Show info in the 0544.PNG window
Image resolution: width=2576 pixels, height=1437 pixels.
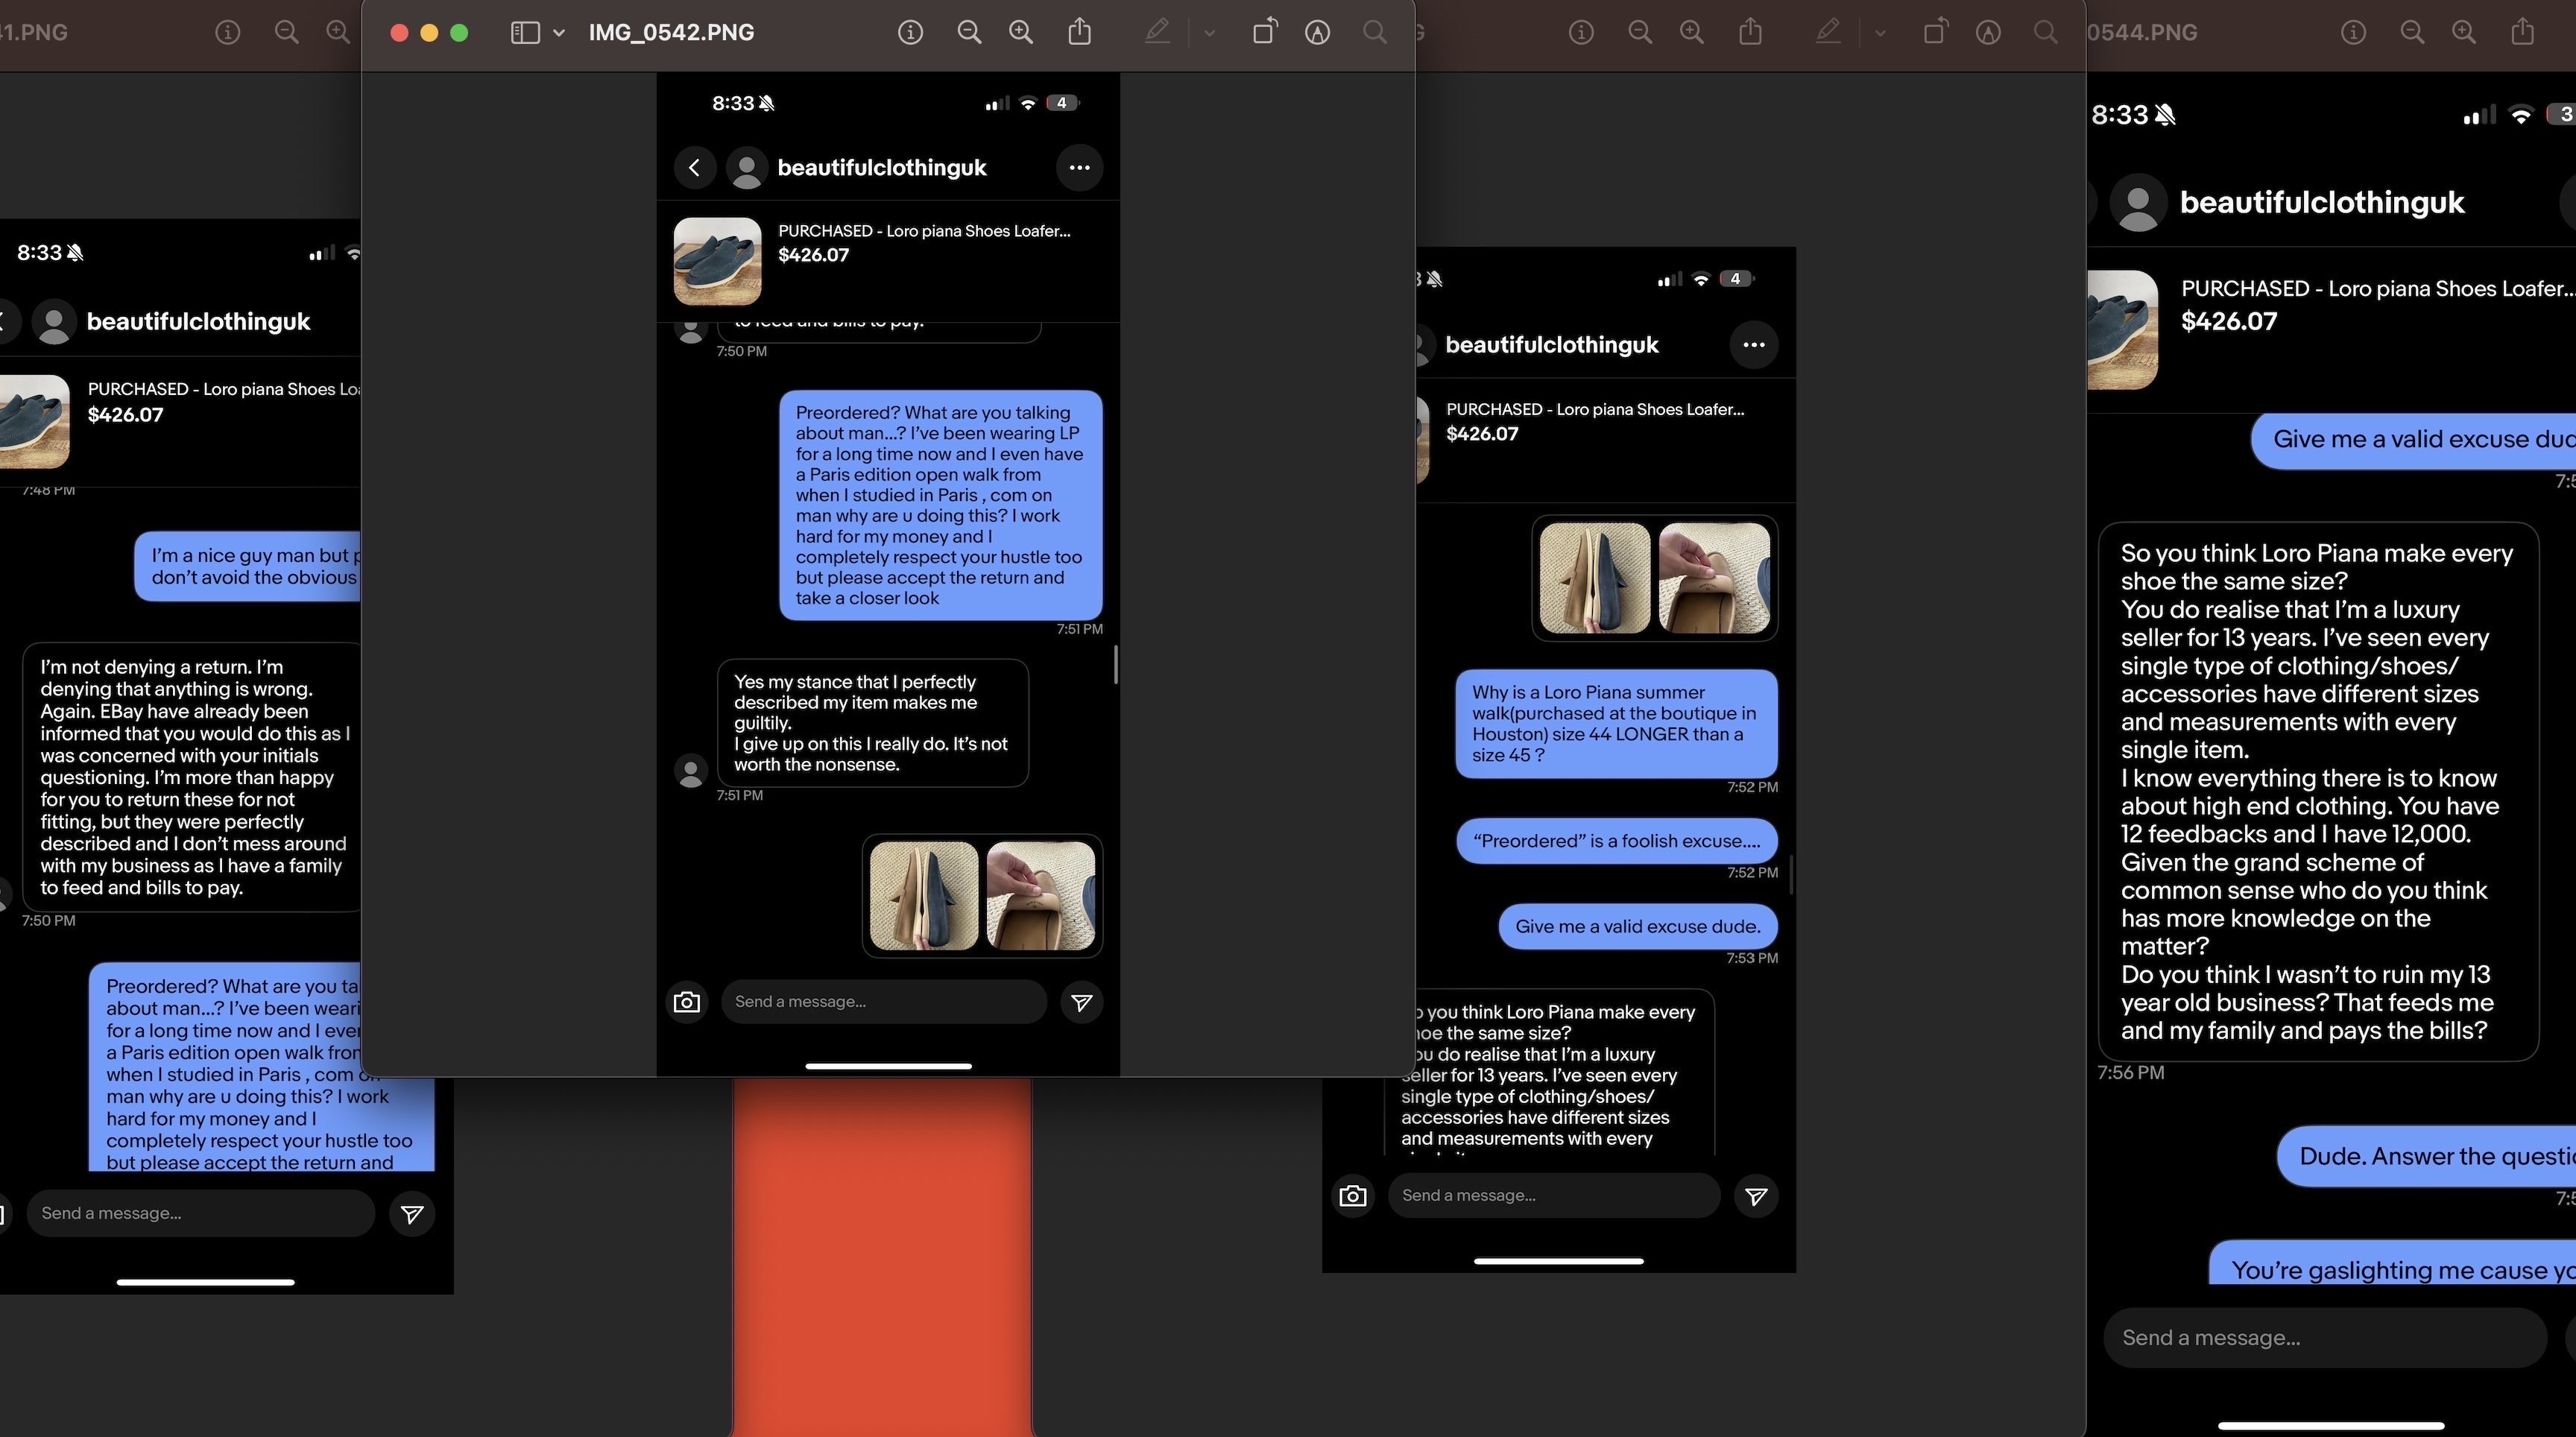click(2354, 33)
